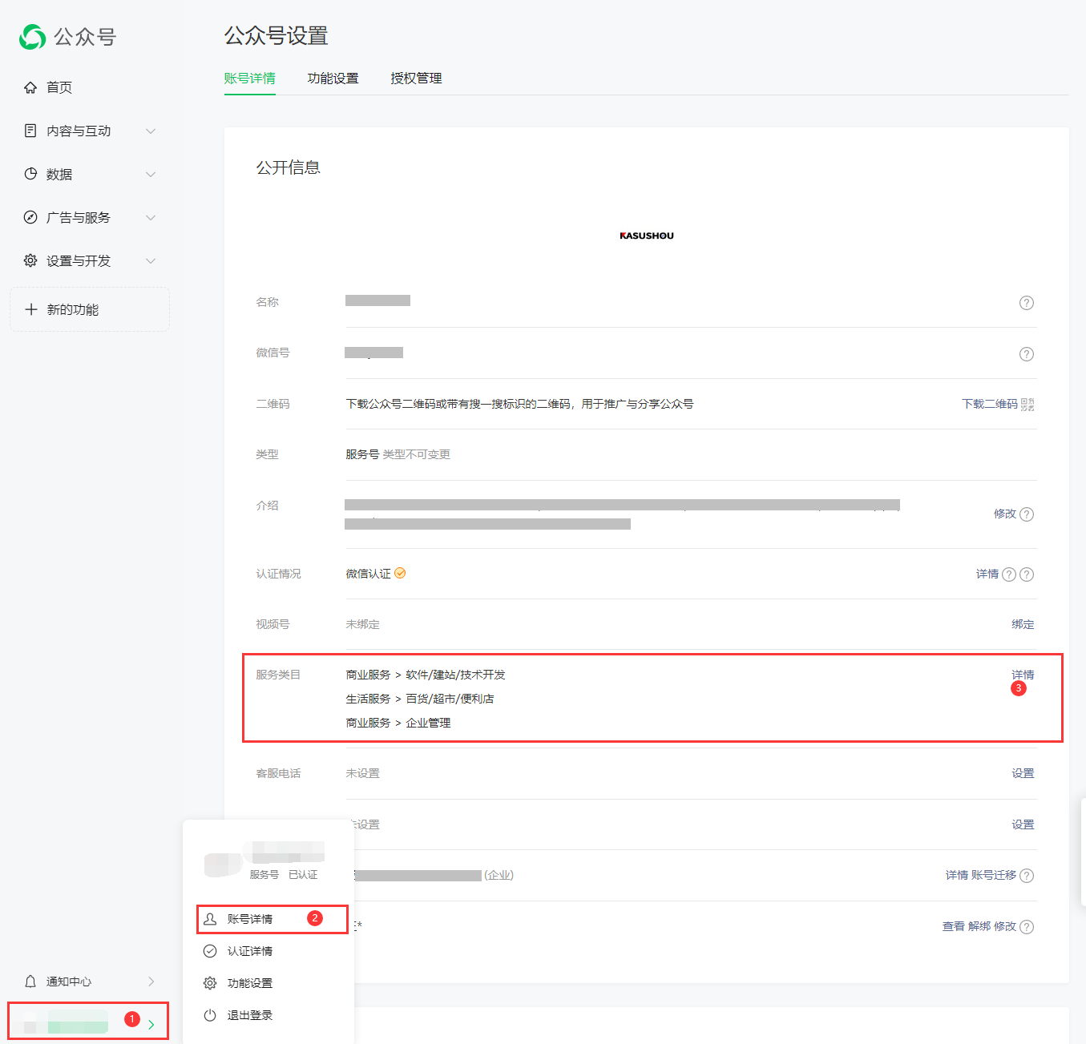The width and height of the screenshot is (1086, 1044).
Task: Click 修改 link in bottom row
Action: pyautogui.click(x=1005, y=926)
